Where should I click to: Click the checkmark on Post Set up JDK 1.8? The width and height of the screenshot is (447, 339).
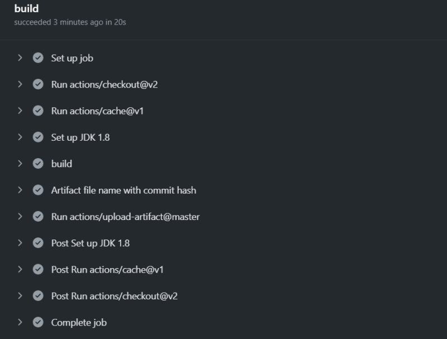click(x=37, y=243)
